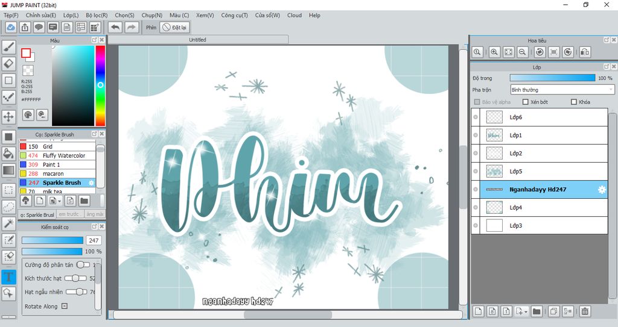Click the canvas horizontal scrollbar
The image size is (618, 327).
pos(288,315)
